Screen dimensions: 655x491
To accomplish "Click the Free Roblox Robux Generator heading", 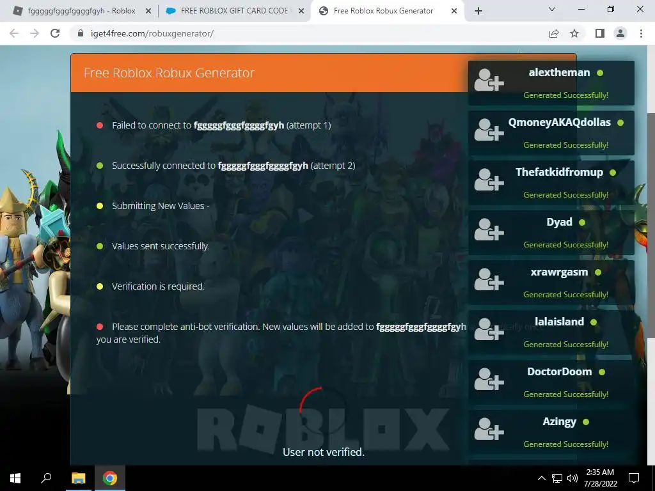I will (x=169, y=73).
